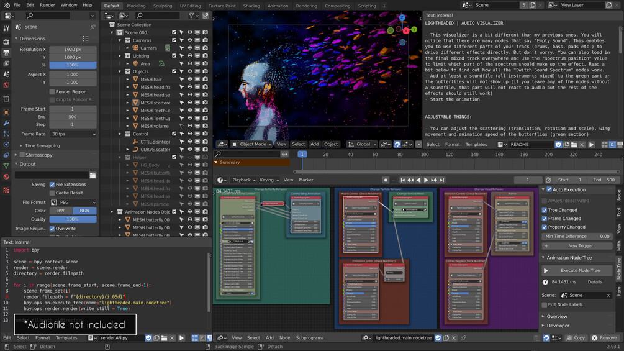Switch to Scripting workspace tab
Viewport: 624px width, 351px height.
pos(366,6)
